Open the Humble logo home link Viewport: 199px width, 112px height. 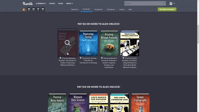tap(28, 3)
